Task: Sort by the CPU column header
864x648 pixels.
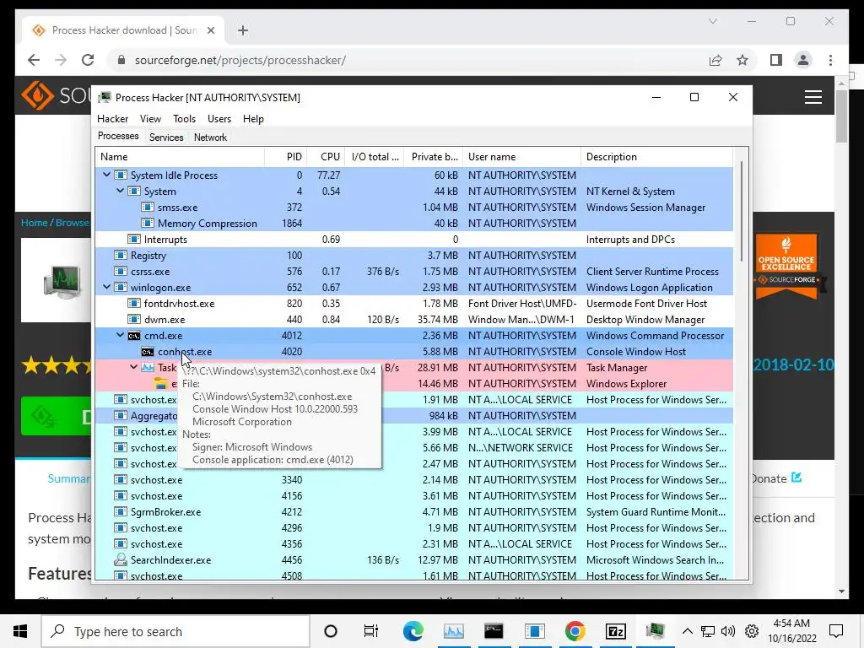Action: (x=327, y=156)
